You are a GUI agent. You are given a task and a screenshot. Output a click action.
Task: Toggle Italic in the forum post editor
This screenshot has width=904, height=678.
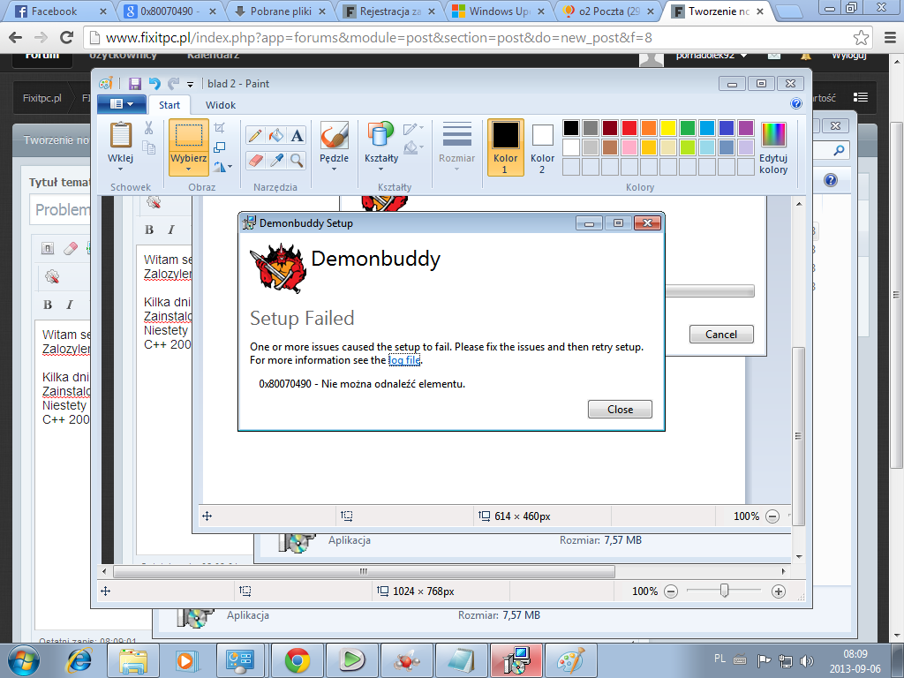[x=70, y=305]
